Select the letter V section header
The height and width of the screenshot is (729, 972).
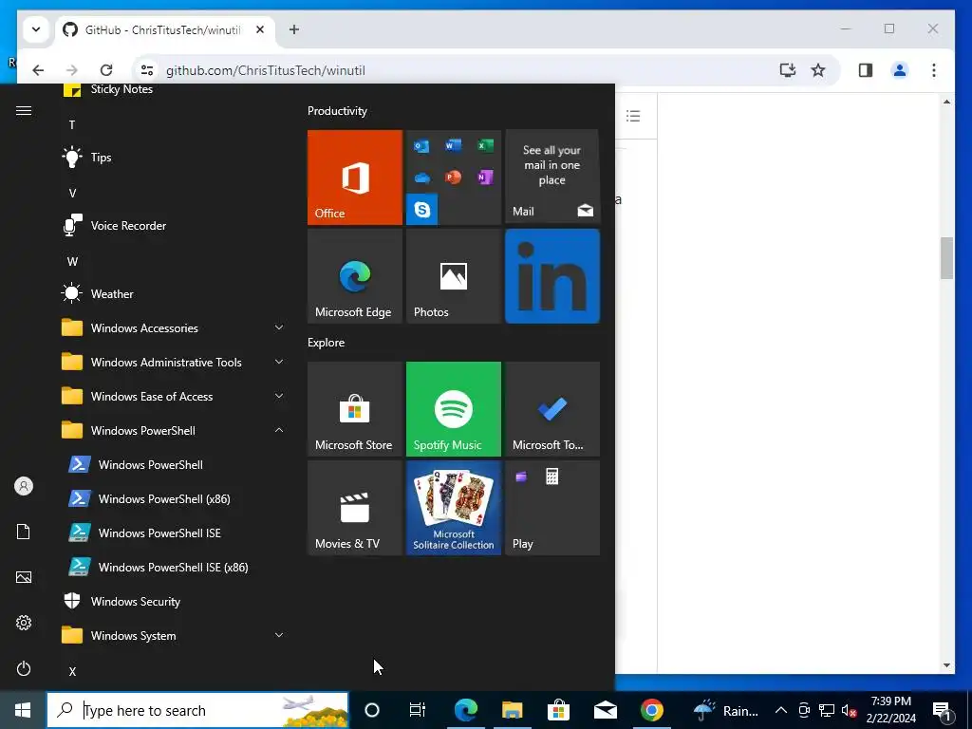point(72,194)
